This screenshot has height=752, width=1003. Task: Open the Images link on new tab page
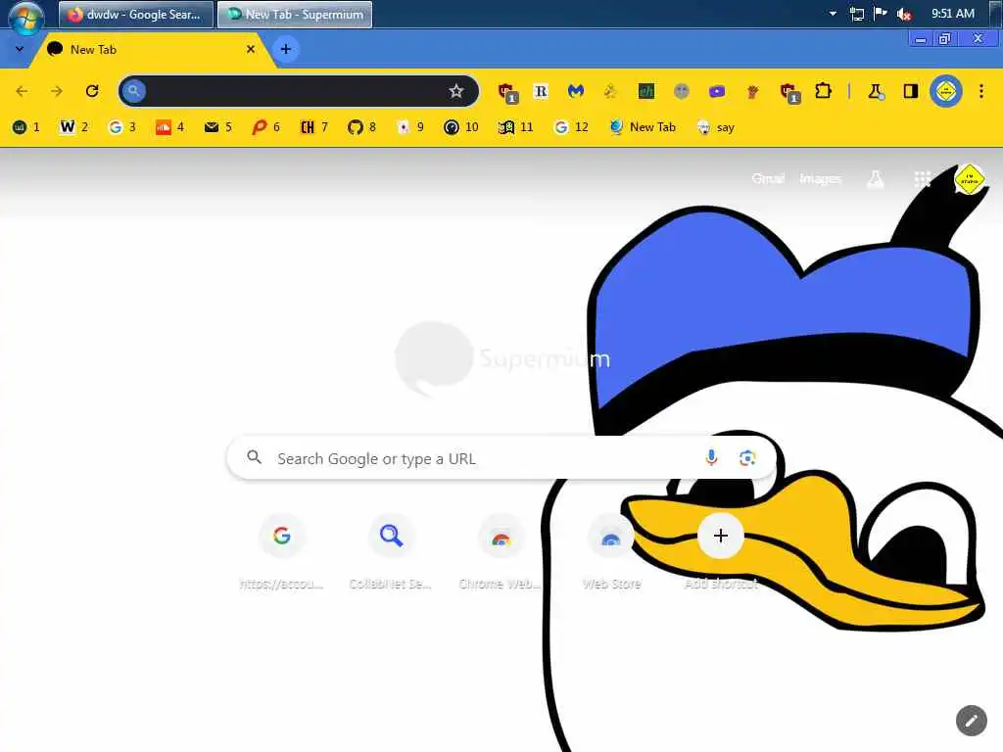(821, 179)
